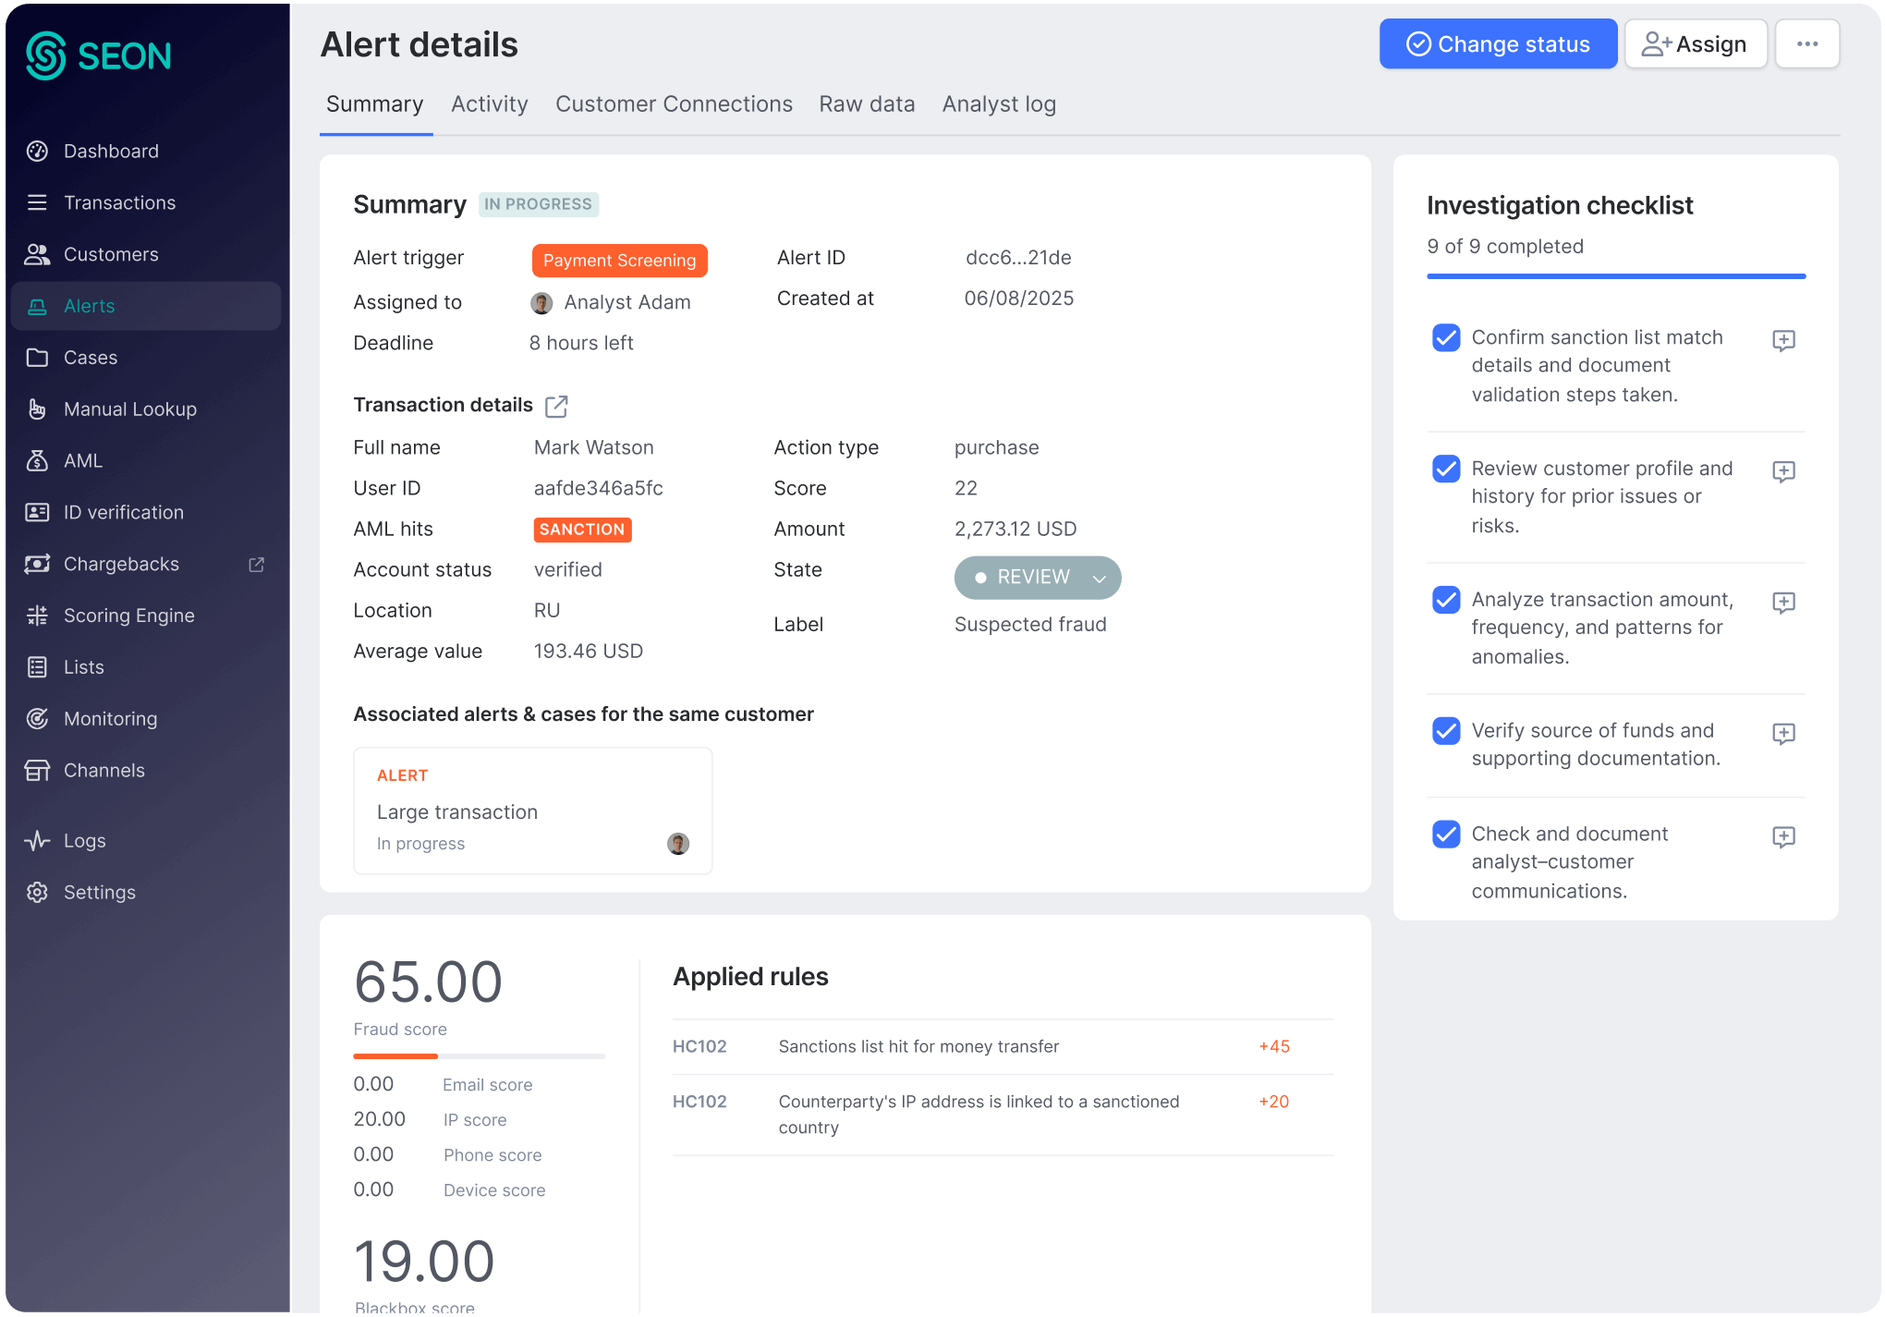
Task: Click the AML money bag icon
Action: coord(37,460)
